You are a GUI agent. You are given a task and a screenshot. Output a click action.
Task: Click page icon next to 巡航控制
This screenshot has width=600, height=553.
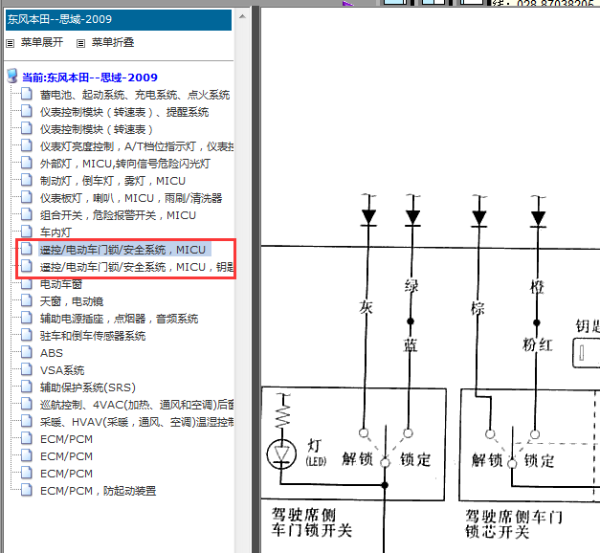click(x=27, y=404)
